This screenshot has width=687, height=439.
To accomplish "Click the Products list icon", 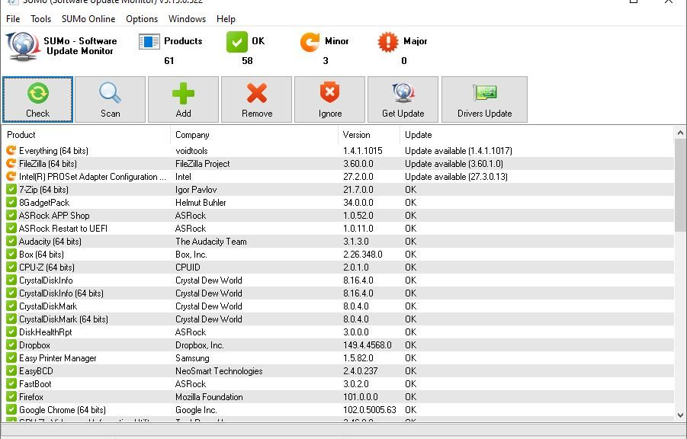I will pyautogui.click(x=149, y=42).
